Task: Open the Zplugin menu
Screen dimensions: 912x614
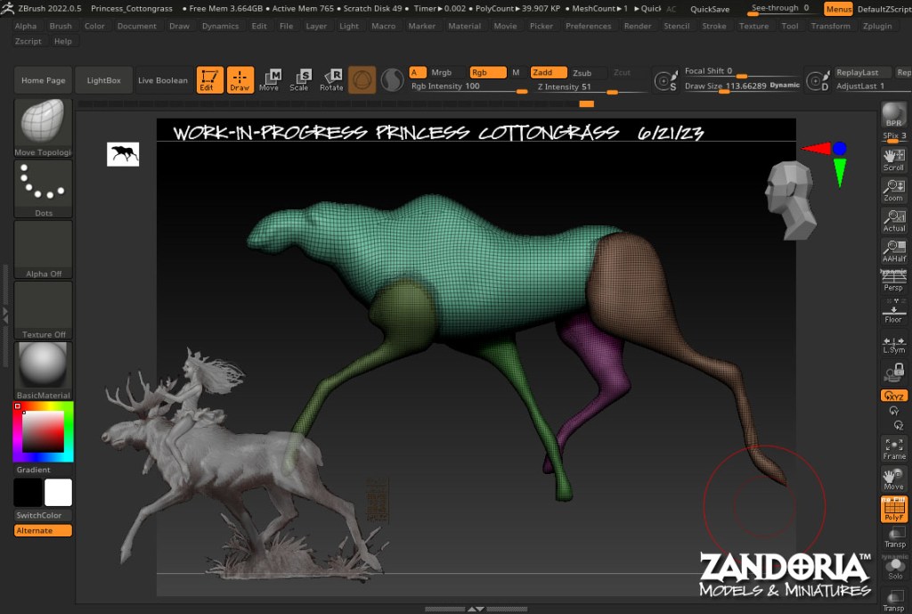Action: [877, 26]
